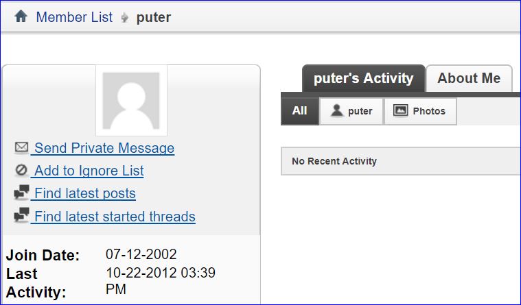
Task: Open Find latest started threads link
Action: pyautogui.click(x=115, y=217)
